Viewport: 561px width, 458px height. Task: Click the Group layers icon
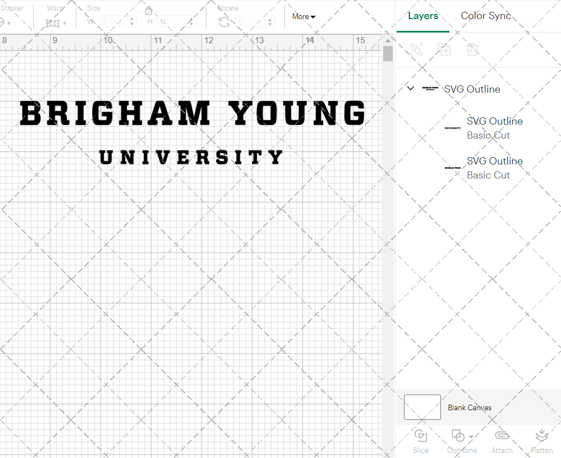pyautogui.click(x=416, y=49)
